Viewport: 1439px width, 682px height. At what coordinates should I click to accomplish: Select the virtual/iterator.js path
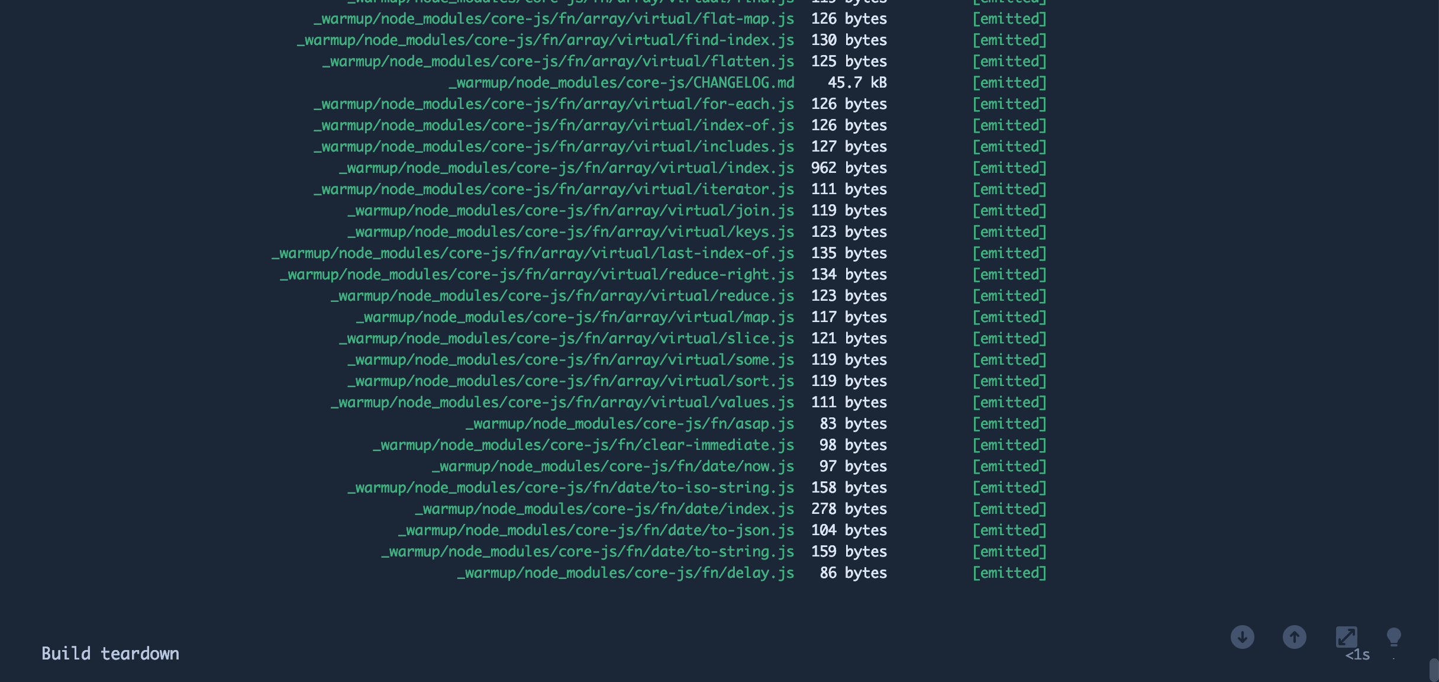click(554, 189)
